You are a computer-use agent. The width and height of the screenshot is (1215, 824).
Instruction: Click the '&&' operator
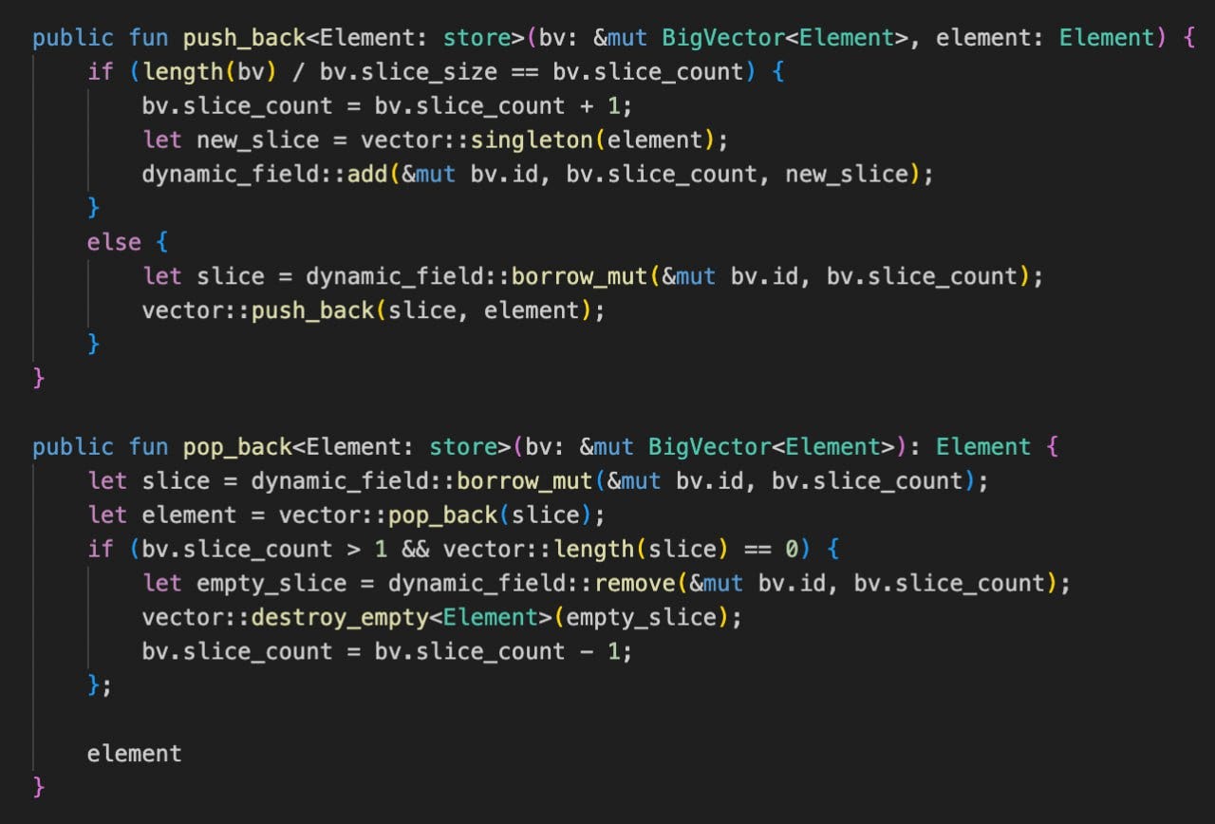coord(414,550)
